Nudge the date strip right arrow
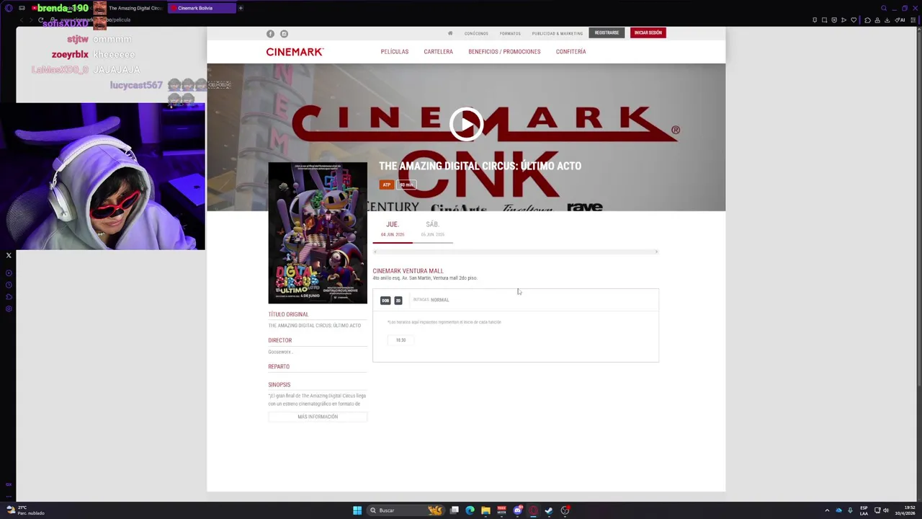Screen dimensions: 922x519 tap(656, 252)
